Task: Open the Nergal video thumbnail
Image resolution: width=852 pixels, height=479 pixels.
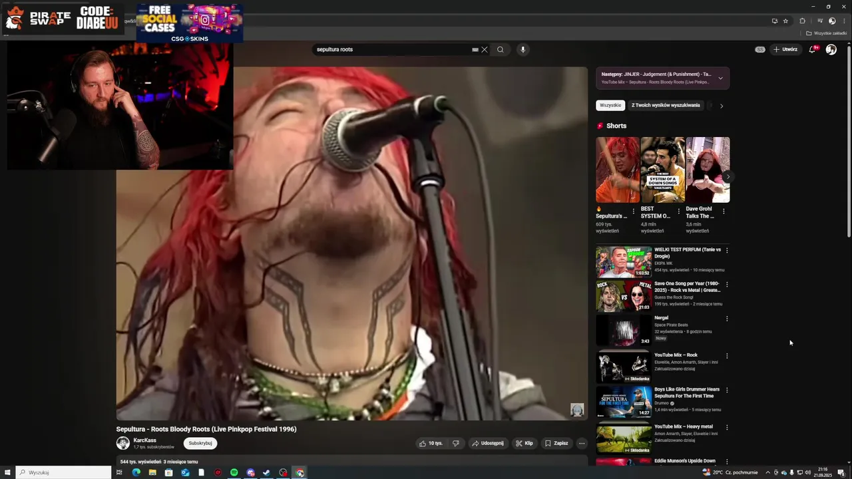Action: coord(624,330)
